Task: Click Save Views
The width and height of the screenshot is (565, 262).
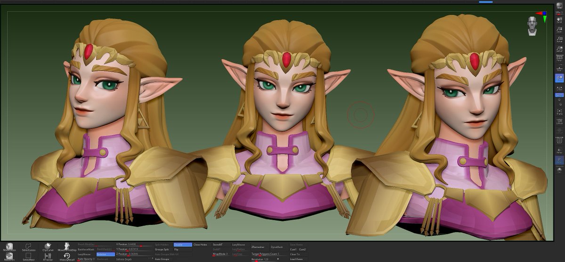Action: [297, 244]
